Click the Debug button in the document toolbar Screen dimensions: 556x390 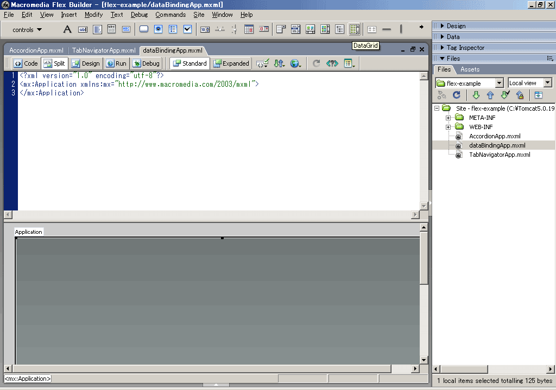[146, 63]
